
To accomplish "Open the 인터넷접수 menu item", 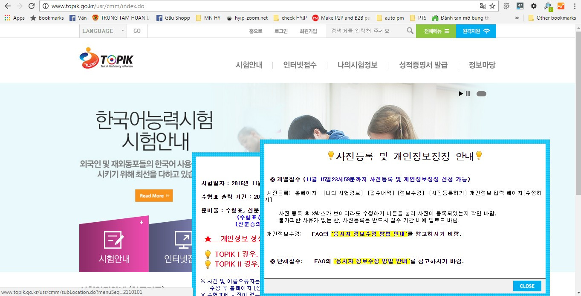I will pyautogui.click(x=300, y=65).
